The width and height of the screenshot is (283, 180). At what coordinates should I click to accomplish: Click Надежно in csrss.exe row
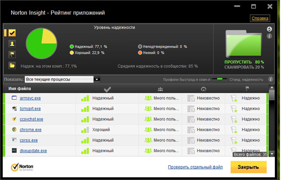[251, 140]
